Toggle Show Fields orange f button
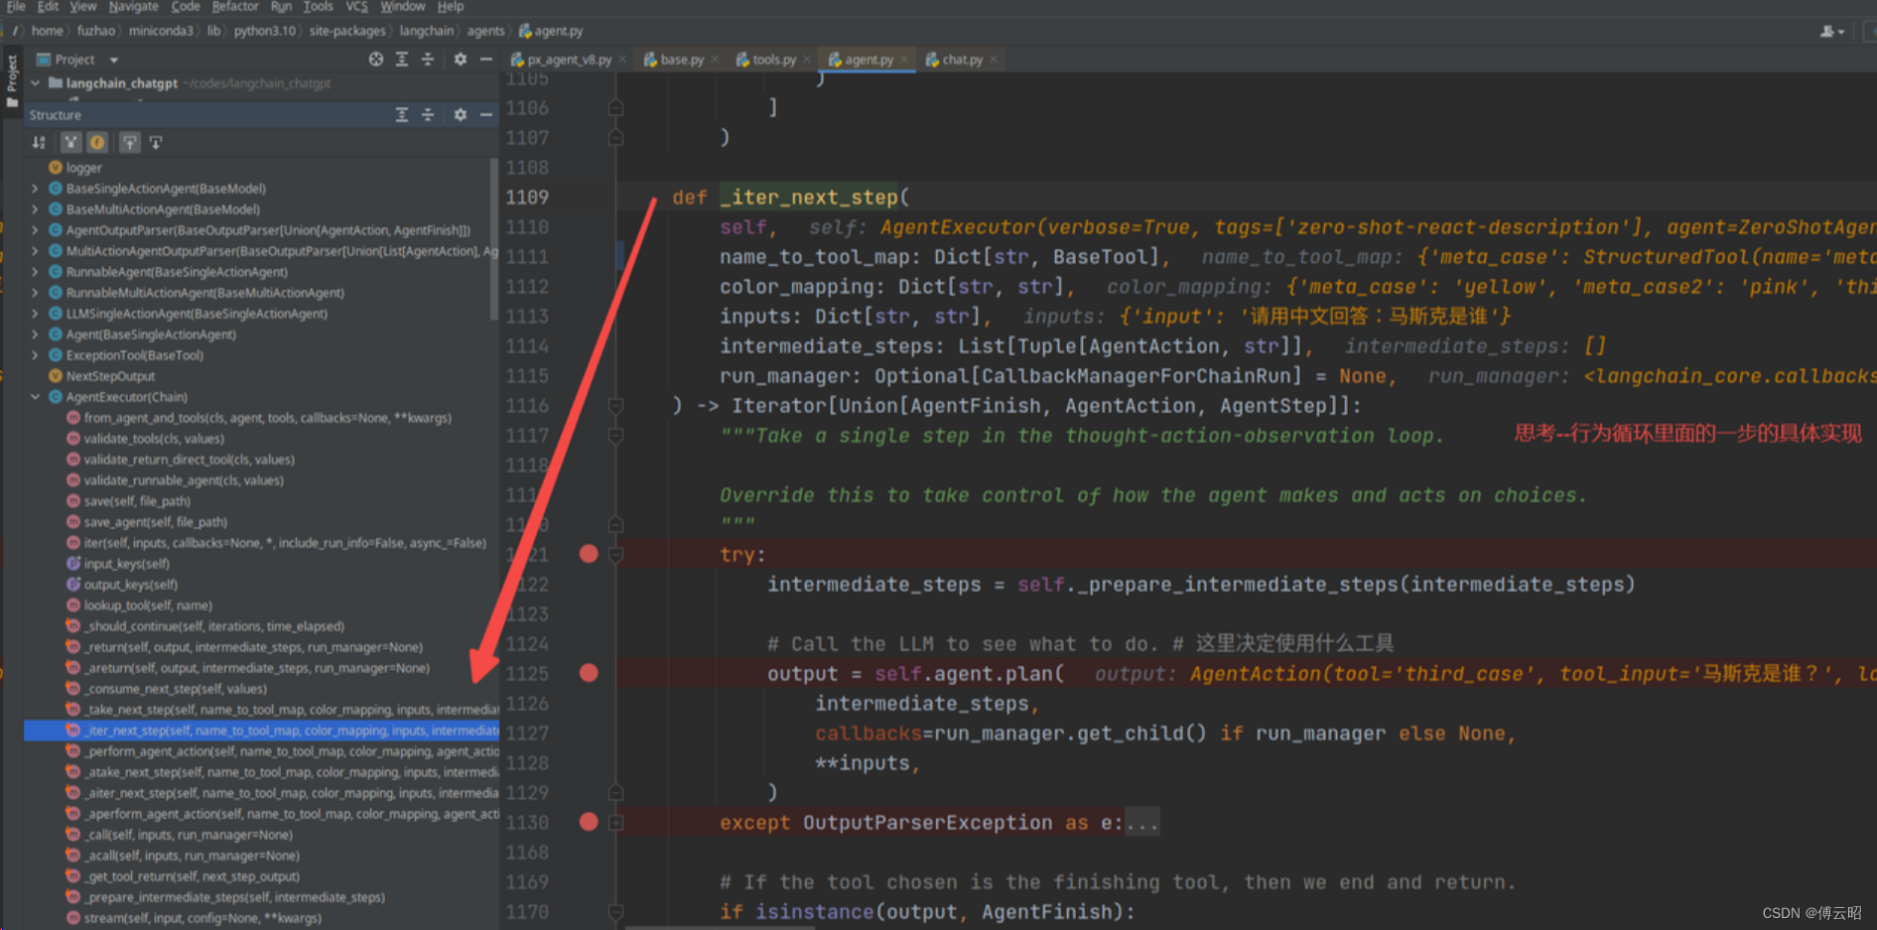Image resolution: width=1877 pixels, height=930 pixels. (97, 143)
